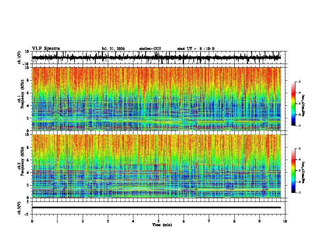Click the 'ch.3(V)' axis label
321x248 pixels.
tap(19, 208)
